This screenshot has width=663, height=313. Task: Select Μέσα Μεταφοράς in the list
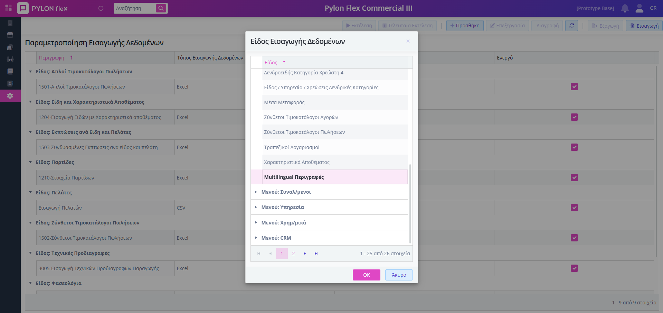tap(284, 102)
